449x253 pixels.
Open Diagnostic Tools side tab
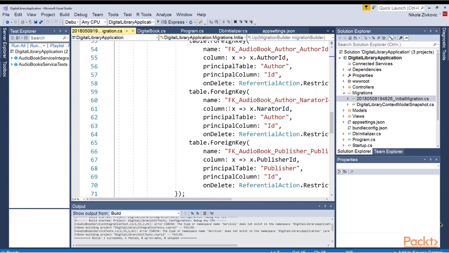click(444, 44)
